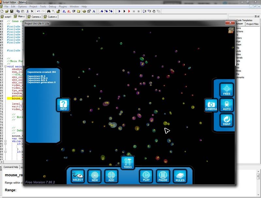Open the Debug menu
Screen dimensions: 261x198
point(52,7)
